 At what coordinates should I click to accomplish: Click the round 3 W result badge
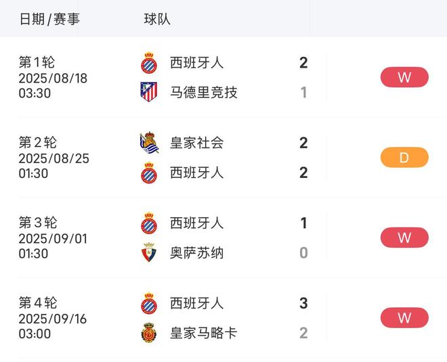404,237
